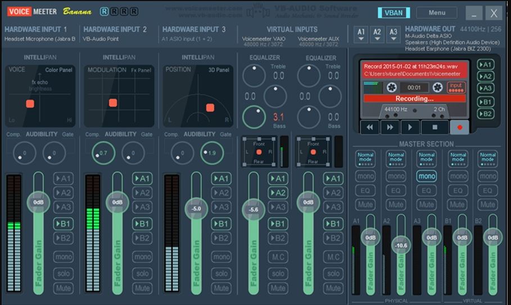Toggle A1 routing on Hardware Input 2
Screen dimensions: 511x305
(142, 178)
